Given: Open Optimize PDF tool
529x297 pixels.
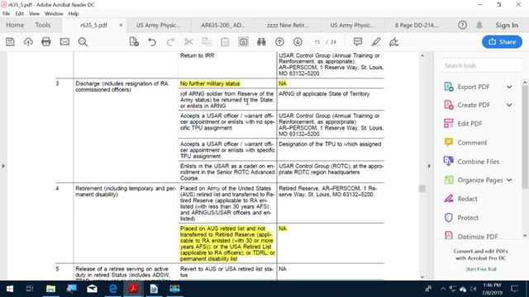Looking at the screenshot, I should [x=478, y=236].
